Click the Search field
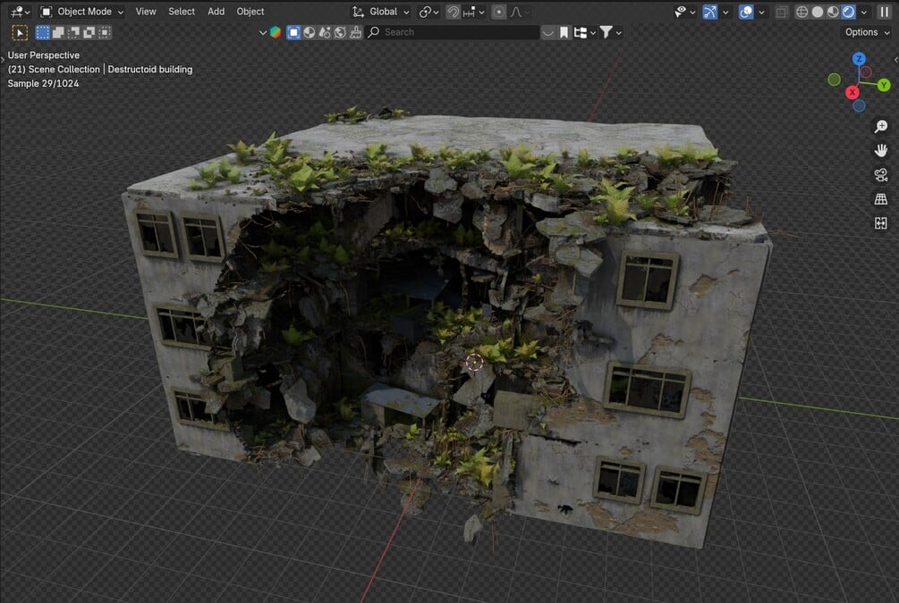The width and height of the screenshot is (899, 603). tap(453, 33)
